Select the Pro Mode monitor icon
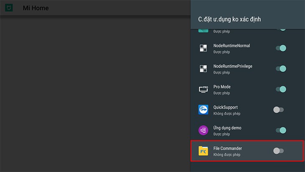 pyautogui.click(x=203, y=89)
